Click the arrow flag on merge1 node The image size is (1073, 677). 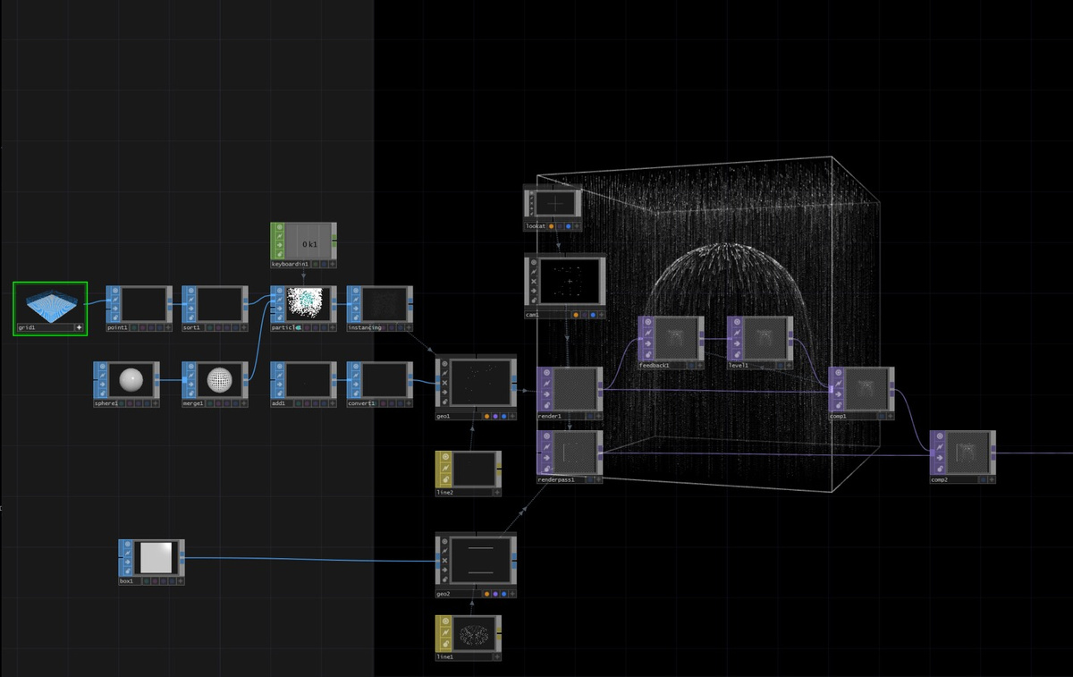tap(191, 384)
